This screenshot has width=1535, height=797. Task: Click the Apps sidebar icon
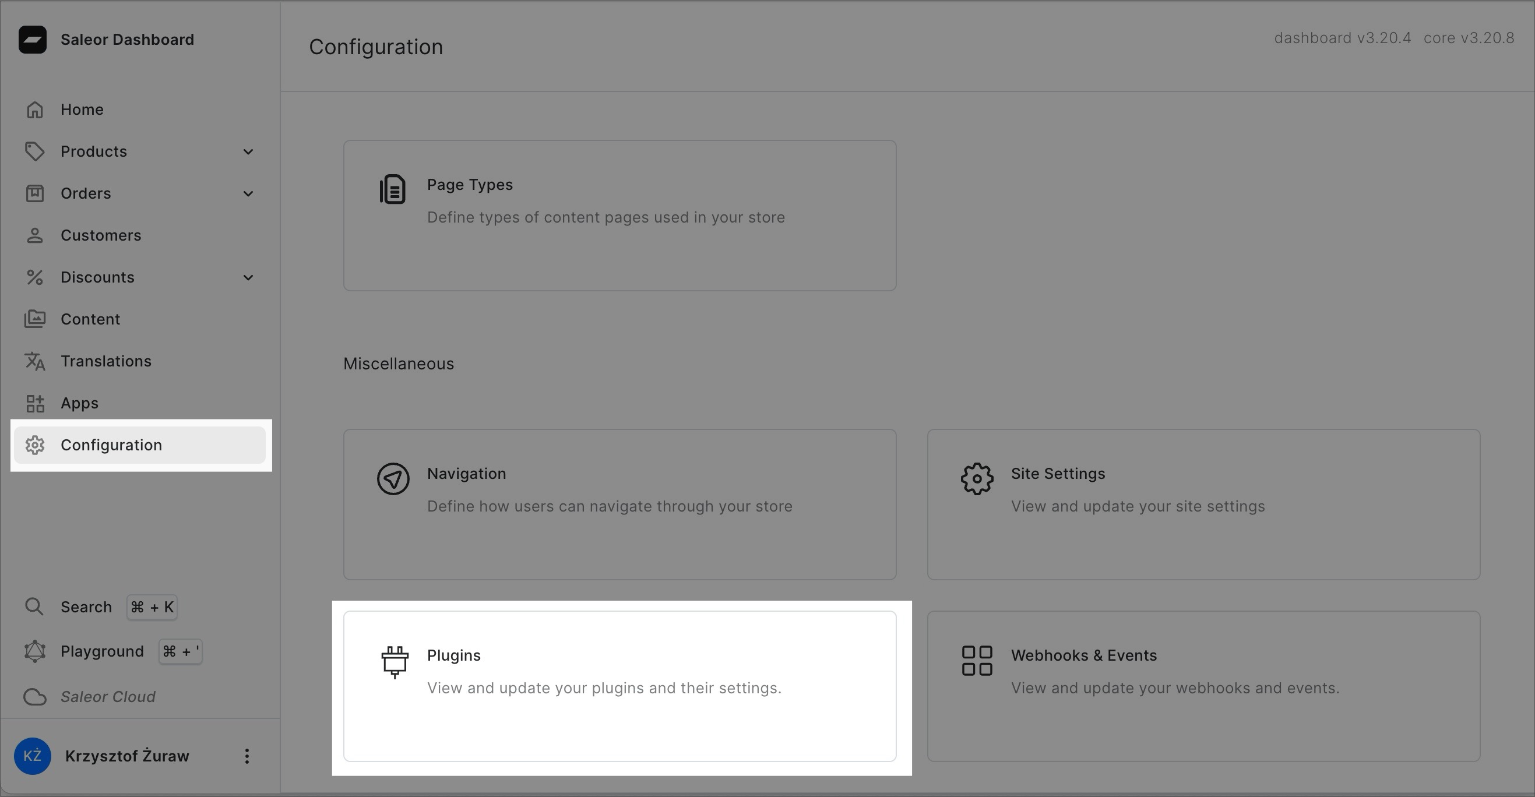click(34, 402)
